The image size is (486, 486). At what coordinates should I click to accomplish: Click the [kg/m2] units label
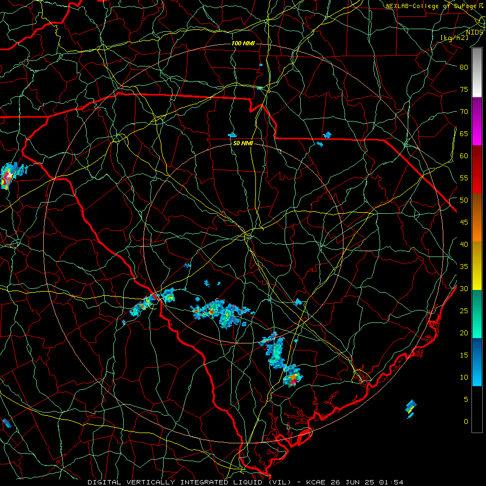click(x=454, y=37)
